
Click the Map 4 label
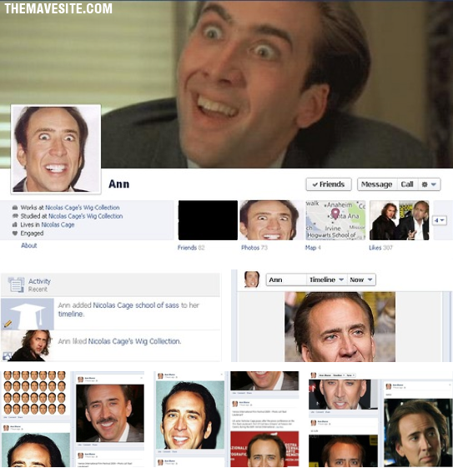tap(313, 248)
